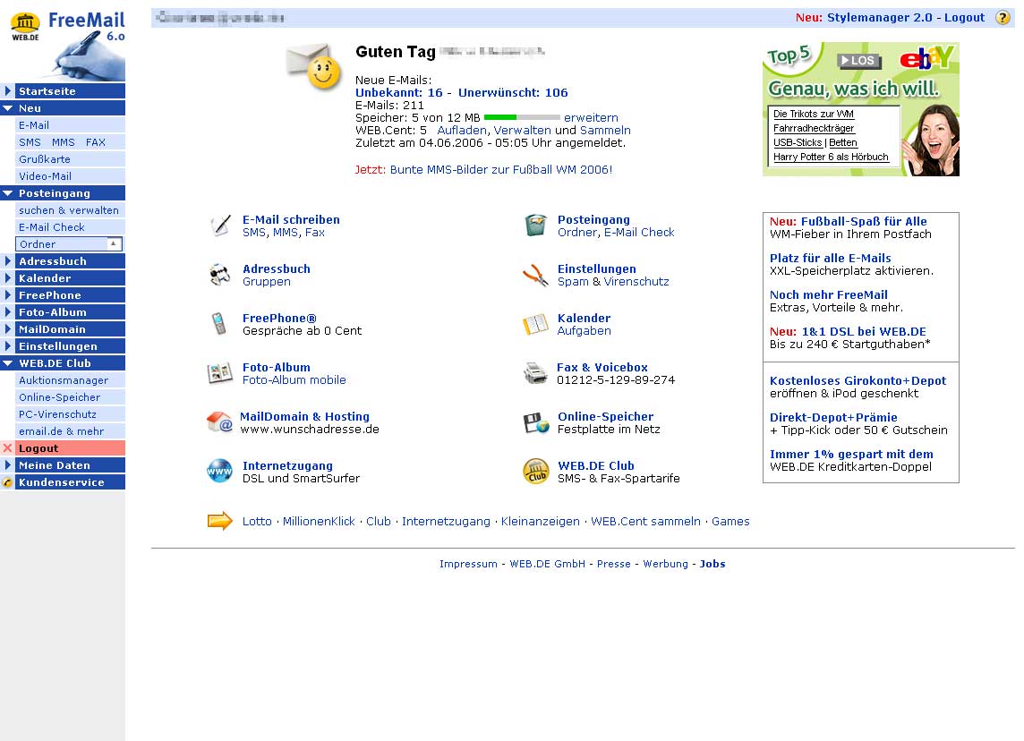Viewport: 1024px width, 741px height.
Task: Open the Bunte MMS-Bilder WM 2006 promotion
Action: click(501, 170)
